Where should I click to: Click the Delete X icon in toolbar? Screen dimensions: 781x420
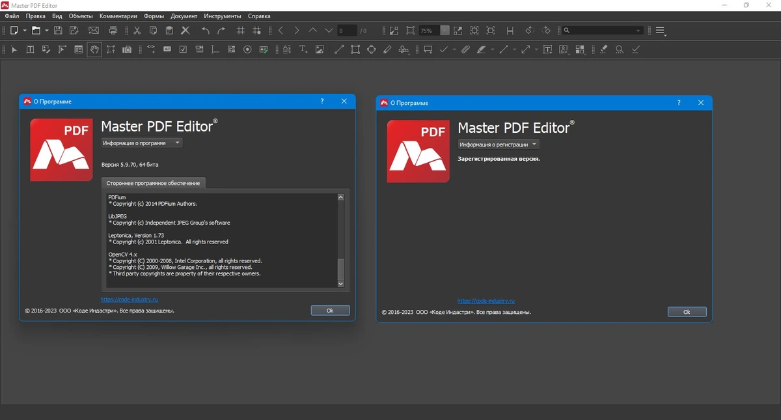(185, 30)
